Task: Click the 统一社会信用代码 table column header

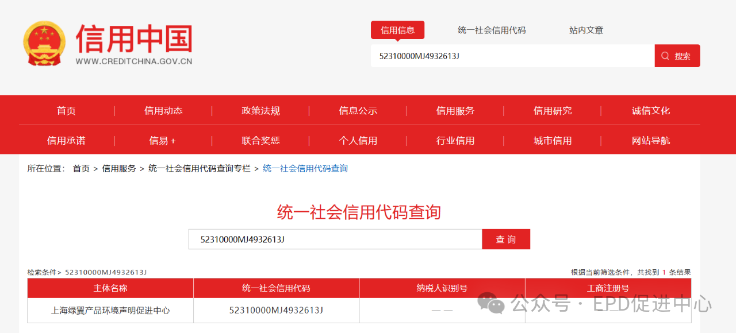Action: tap(276, 288)
